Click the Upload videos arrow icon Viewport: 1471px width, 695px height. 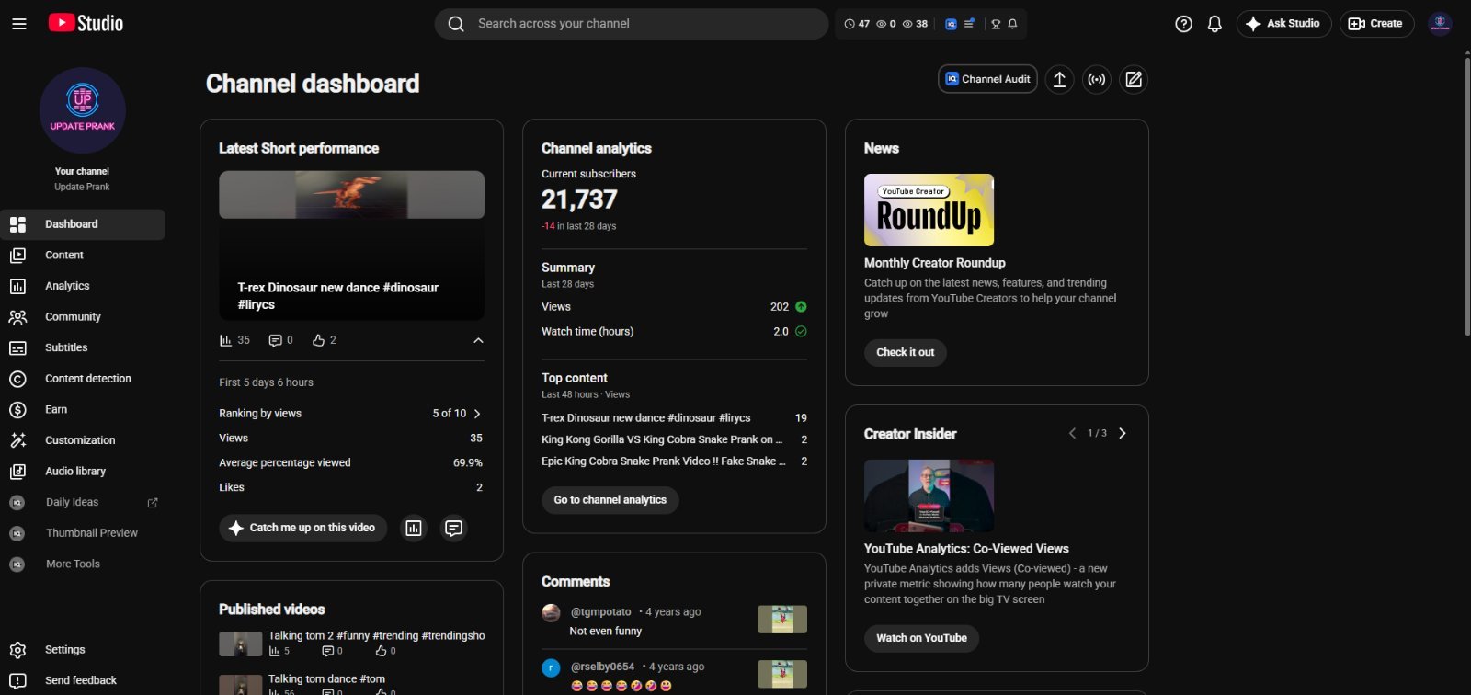[1059, 79]
